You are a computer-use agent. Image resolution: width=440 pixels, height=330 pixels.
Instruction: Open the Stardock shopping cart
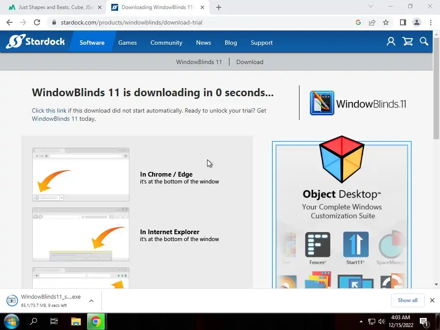[x=407, y=42]
